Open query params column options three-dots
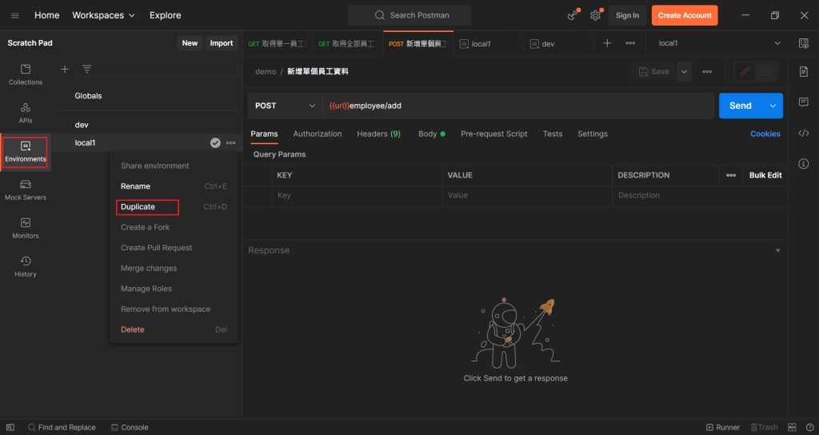The width and height of the screenshot is (819, 435). pyautogui.click(x=731, y=175)
